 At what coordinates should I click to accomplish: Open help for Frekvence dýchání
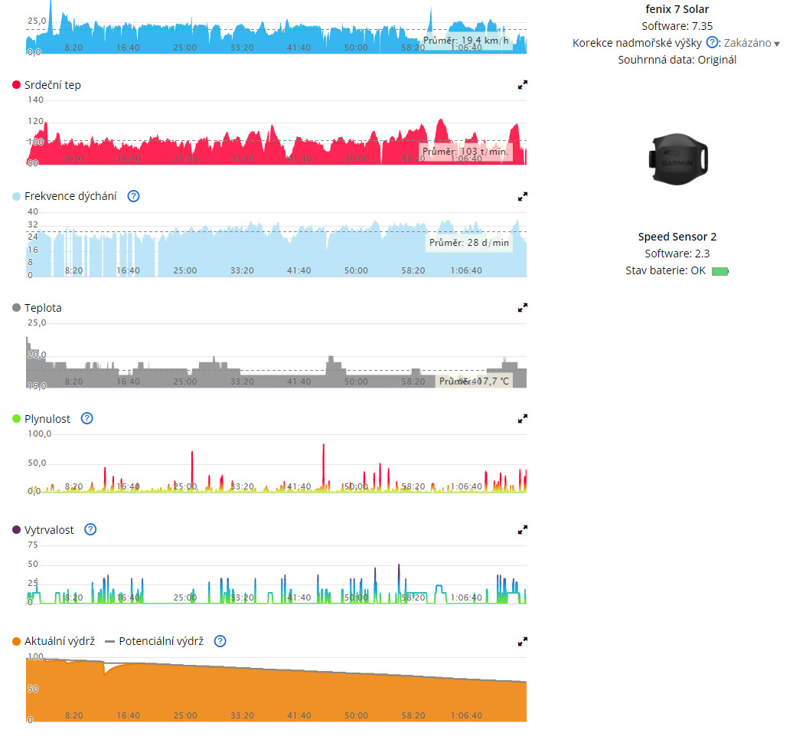click(x=133, y=196)
